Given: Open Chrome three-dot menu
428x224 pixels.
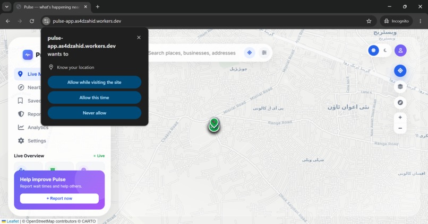Looking at the screenshot, I should [421, 21].
